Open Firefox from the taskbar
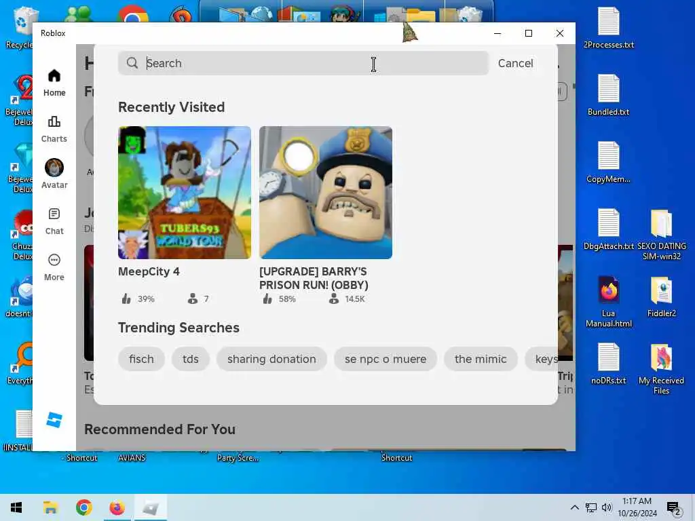 (117, 507)
